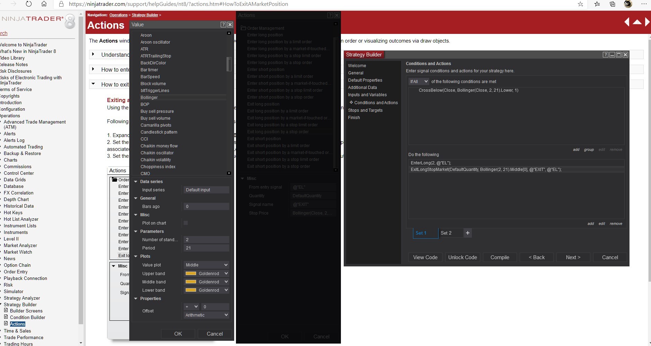Click the Period input field
Viewport: 651px width, 346px height.
point(206,248)
